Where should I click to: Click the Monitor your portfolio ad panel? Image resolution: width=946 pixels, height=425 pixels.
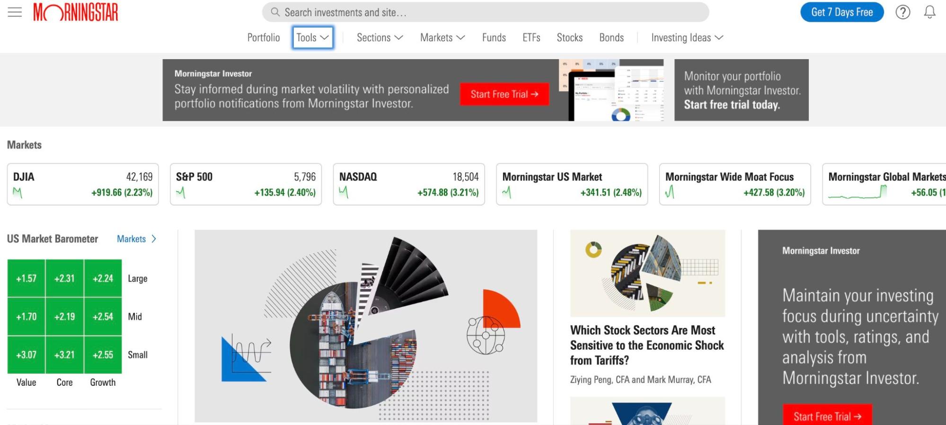coord(741,90)
